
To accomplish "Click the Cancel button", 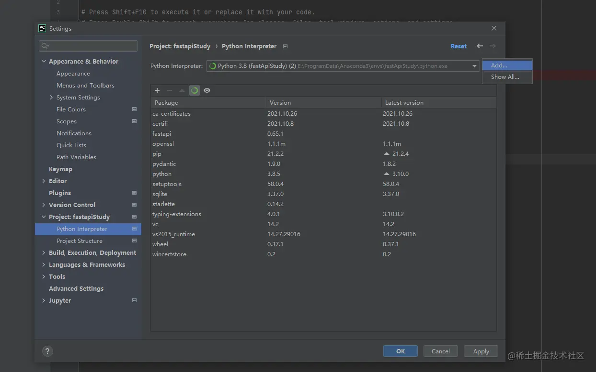I will [440, 351].
